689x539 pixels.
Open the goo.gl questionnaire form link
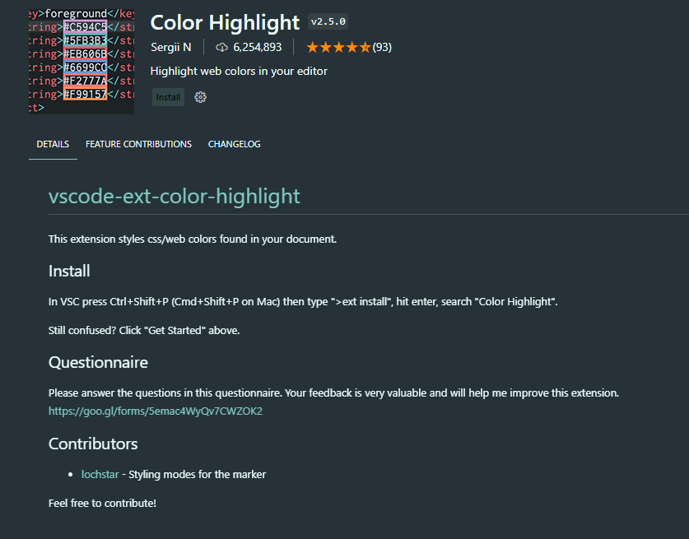[155, 411]
